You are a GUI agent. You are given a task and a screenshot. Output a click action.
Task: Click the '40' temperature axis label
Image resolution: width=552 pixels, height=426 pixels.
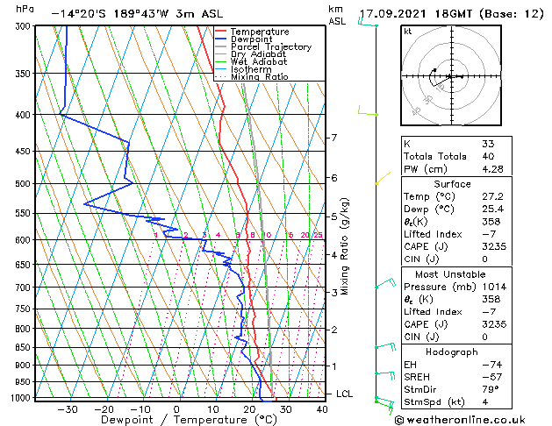[x=322, y=409]
